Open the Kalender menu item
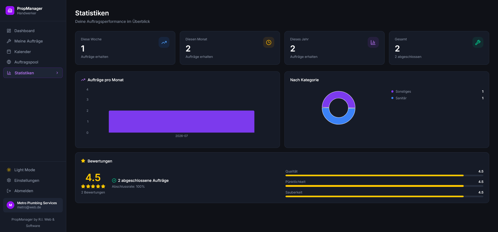The width and height of the screenshot is (498, 232). point(33,52)
